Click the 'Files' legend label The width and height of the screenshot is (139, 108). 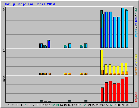tap(136, 22)
